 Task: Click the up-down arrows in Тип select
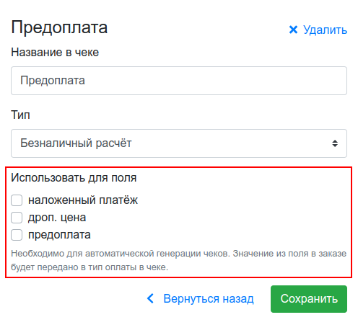coord(335,143)
